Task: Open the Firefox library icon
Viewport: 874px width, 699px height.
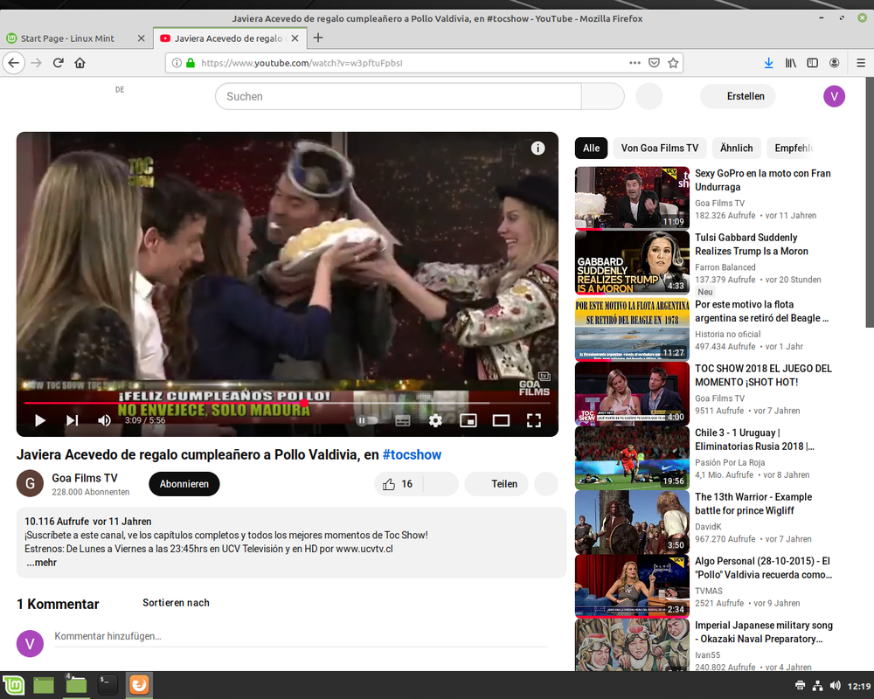Action: tap(790, 63)
